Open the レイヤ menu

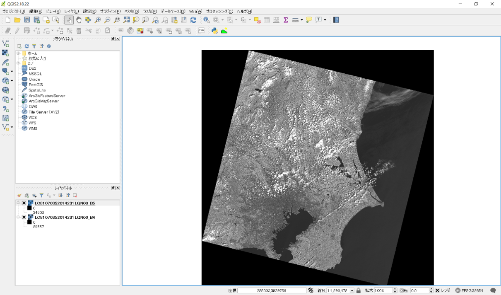(72, 12)
